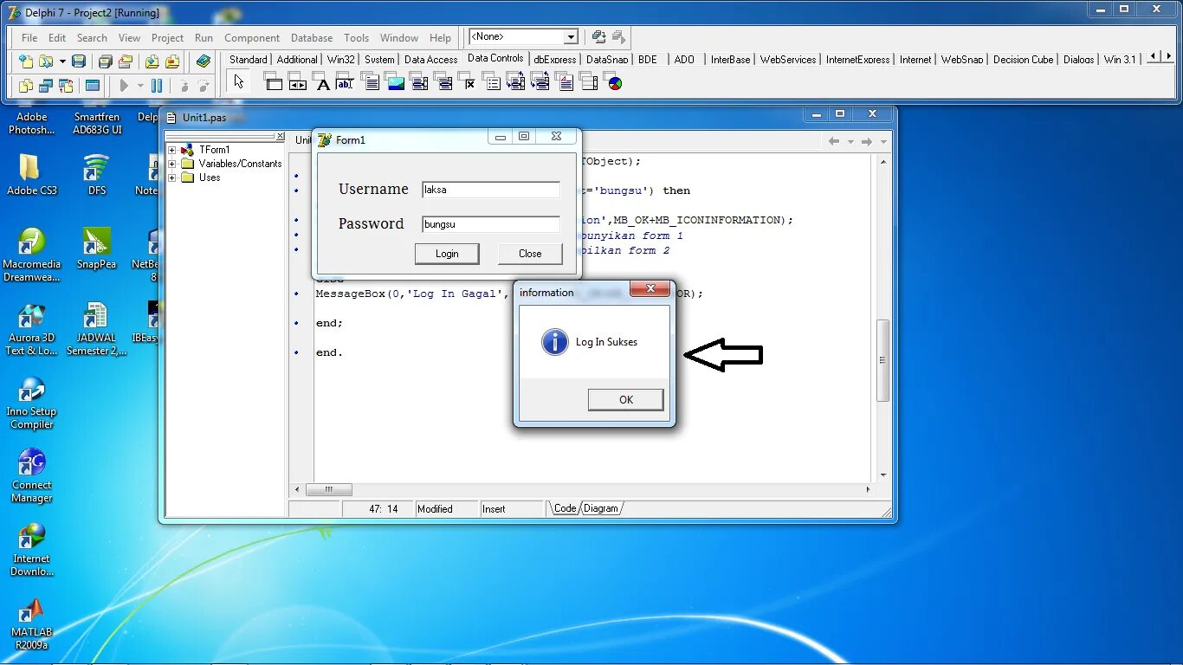This screenshot has width=1183, height=665.
Task: Click the editor back navigation arrow
Action: pyautogui.click(x=834, y=141)
